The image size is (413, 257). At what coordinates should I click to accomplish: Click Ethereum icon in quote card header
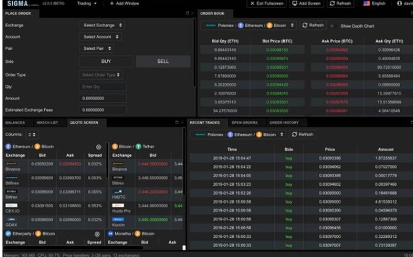8,146
